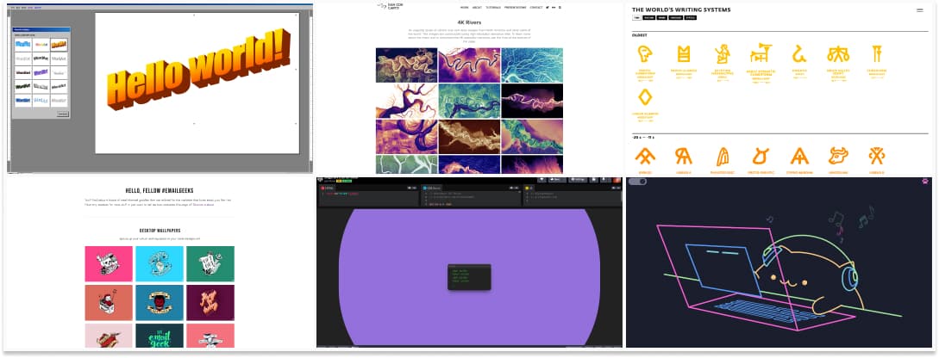Screen dimensions: 939x358
Task: Click the bull-head glyph in second row
Action: tap(837, 156)
